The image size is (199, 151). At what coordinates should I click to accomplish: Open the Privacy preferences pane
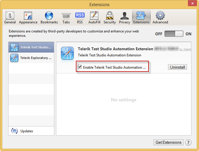tap(125, 18)
